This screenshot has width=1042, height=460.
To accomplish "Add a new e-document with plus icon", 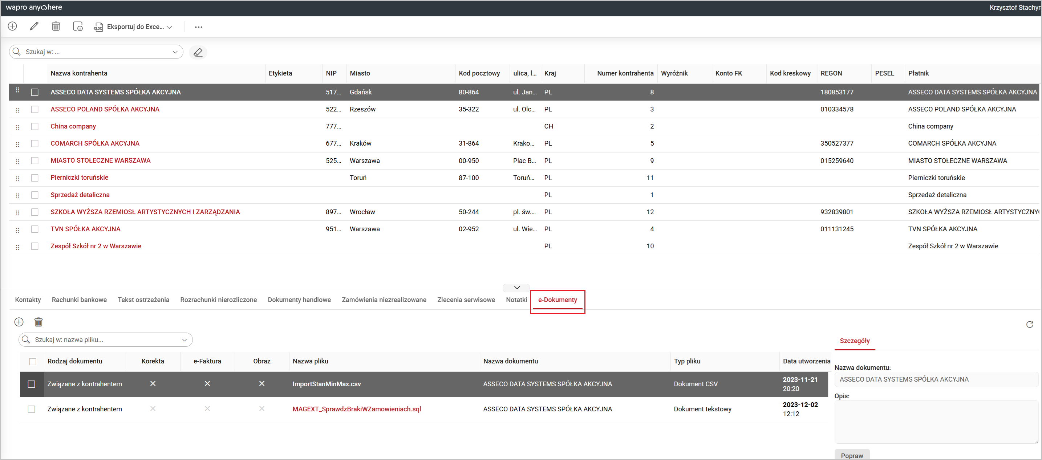I will click(x=19, y=322).
